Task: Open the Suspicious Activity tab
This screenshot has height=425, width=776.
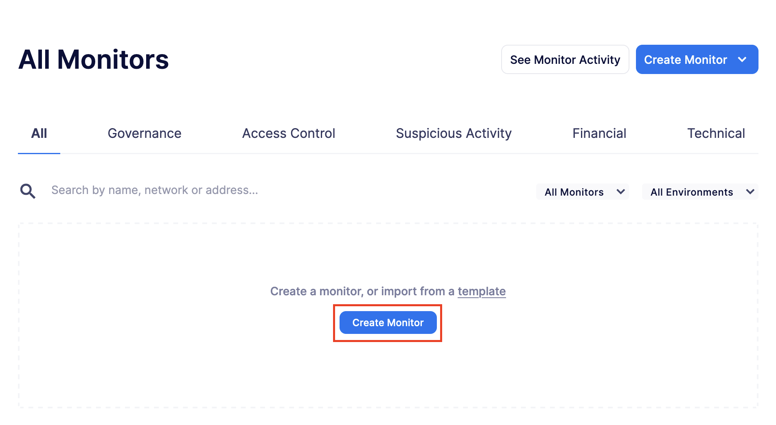Action: 454,133
